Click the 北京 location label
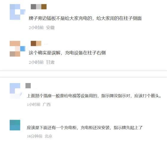167x141 pixels. tap(48, 136)
